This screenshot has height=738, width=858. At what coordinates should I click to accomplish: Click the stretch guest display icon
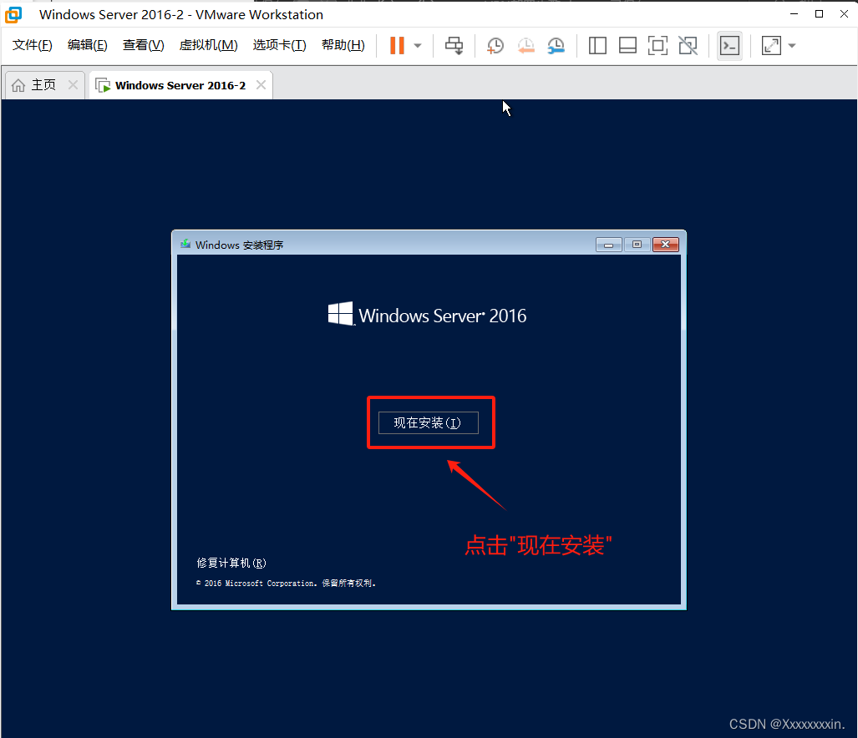point(771,45)
